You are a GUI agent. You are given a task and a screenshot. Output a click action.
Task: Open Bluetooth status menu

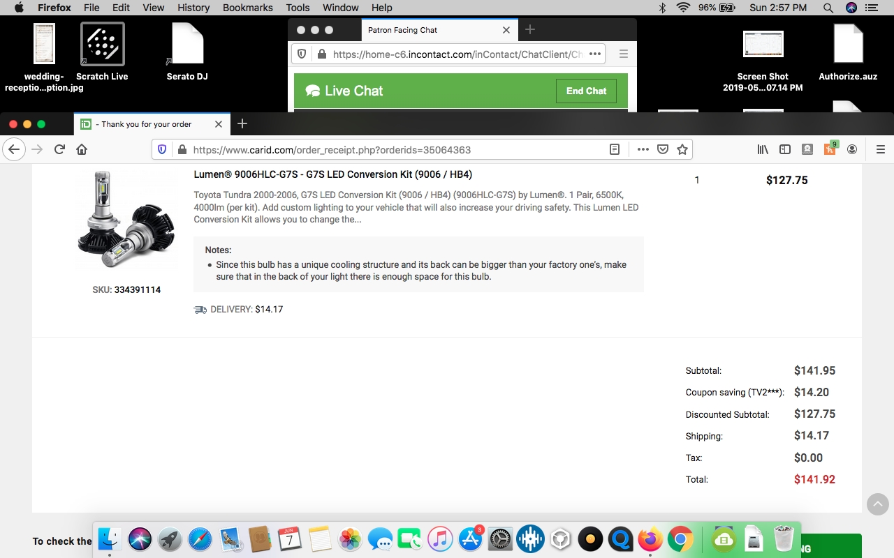(x=663, y=8)
